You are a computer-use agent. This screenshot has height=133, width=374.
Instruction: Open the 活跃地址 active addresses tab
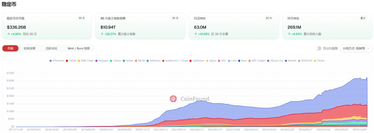click(x=51, y=48)
